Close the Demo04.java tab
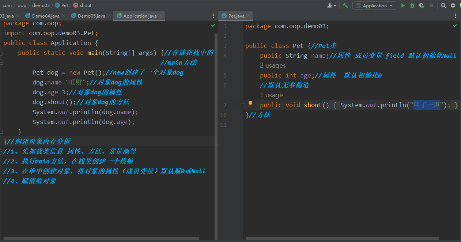The image size is (461, 242). [x=64, y=16]
